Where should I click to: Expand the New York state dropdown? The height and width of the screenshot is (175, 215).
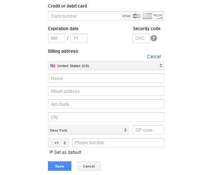point(88,130)
